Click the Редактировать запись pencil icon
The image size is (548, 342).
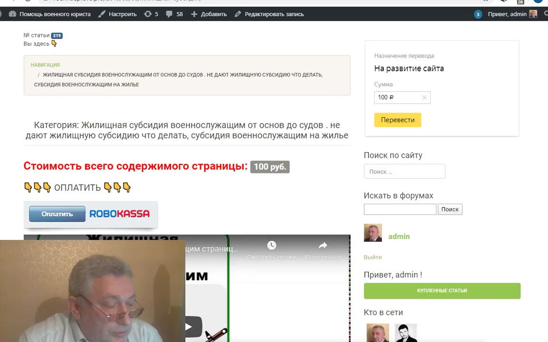[237, 14]
